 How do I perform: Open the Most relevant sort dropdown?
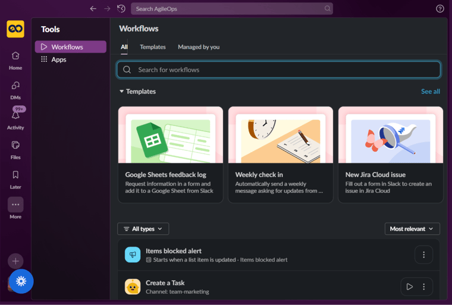click(x=412, y=229)
